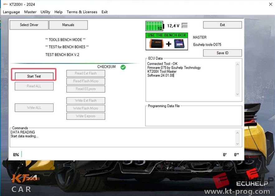The height and width of the screenshot is (196, 275).
Task: Open the Terms & Licenses menu
Action: [82, 12]
